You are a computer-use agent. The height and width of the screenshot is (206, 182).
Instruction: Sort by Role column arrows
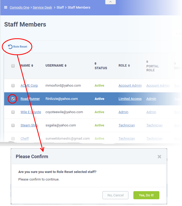pyautogui.click(x=129, y=66)
